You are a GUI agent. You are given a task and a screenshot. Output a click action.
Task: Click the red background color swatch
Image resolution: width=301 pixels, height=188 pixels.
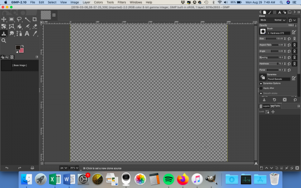pos(21,51)
